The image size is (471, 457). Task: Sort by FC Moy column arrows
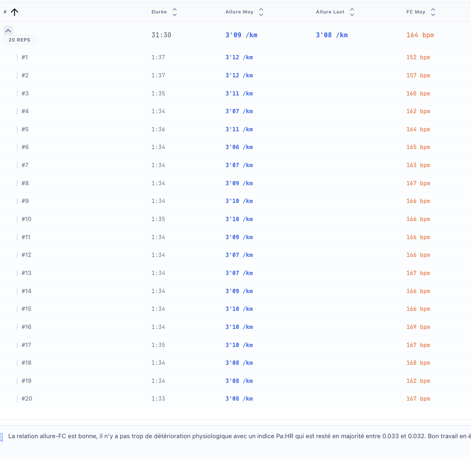coord(433,12)
